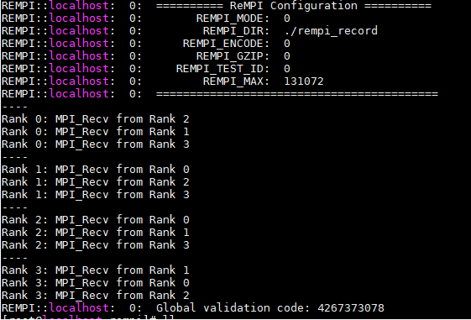Click the REMPI_GZIP setting line
This screenshot has height=320, width=471.
point(146,56)
